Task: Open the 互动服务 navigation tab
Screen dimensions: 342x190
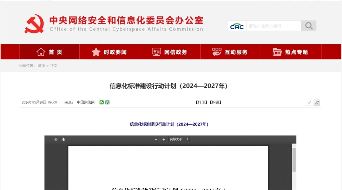Action: pyautogui.click(x=231, y=52)
